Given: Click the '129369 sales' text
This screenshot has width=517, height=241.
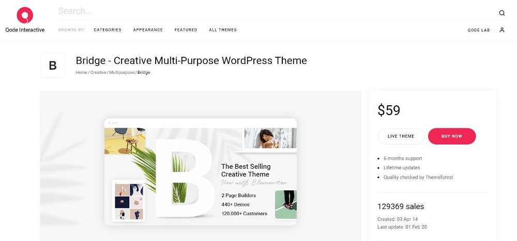Looking at the screenshot, I should [x=401, y=206].
